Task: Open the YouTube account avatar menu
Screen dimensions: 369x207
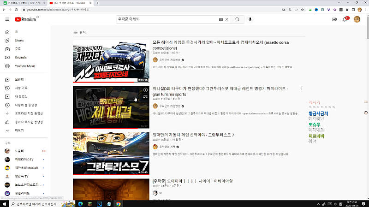Action: coord(357,19)
